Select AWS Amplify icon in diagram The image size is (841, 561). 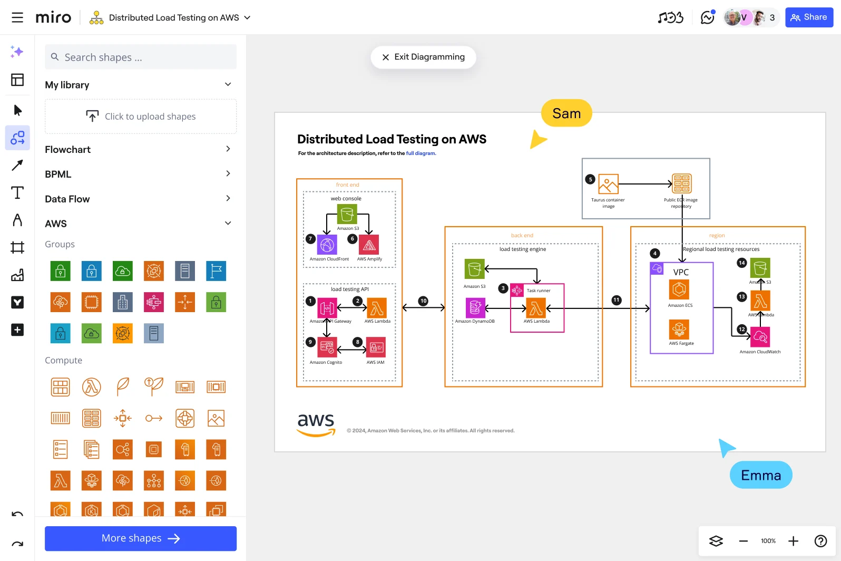[369, 245]
